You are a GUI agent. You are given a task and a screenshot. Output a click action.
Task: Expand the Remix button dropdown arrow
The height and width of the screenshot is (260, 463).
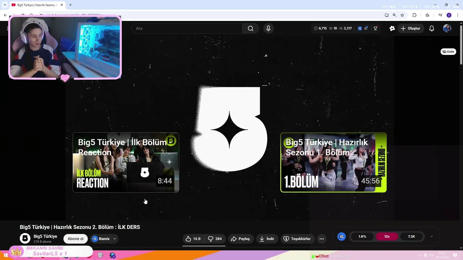tap(115, 239)
